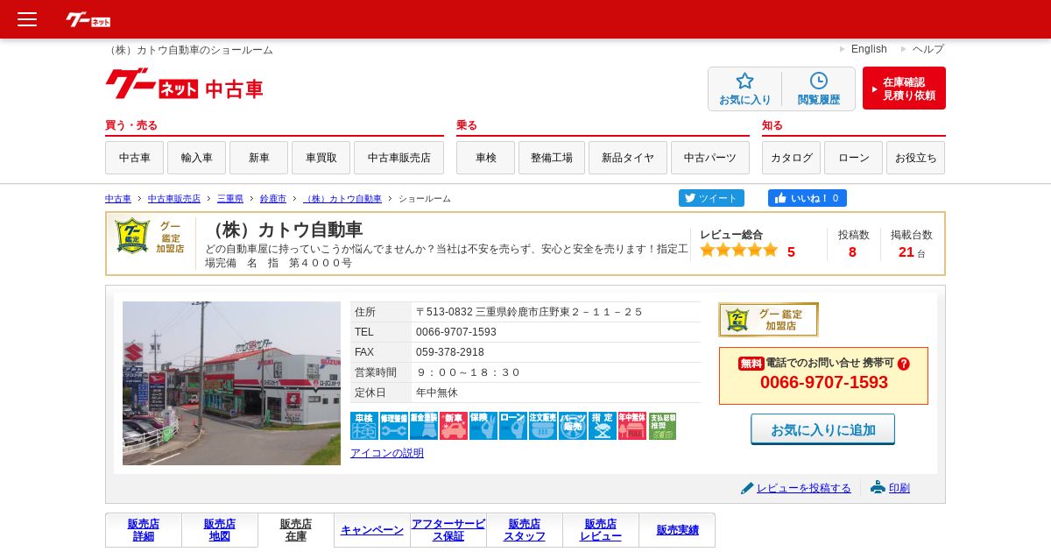Click the 新車 red car icon
This screenshot has height=552, width=1051.
click(454, 426)
